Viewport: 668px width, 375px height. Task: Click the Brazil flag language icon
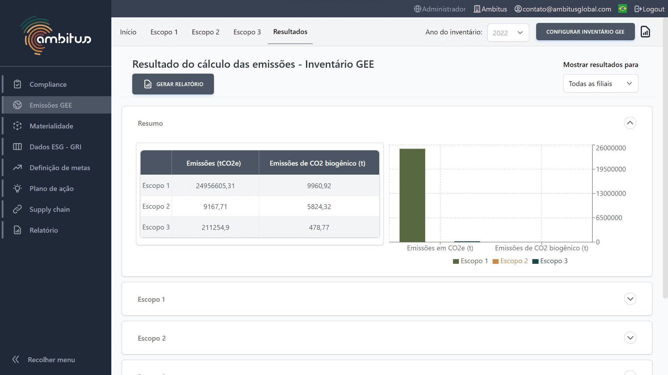click(623, 9)
